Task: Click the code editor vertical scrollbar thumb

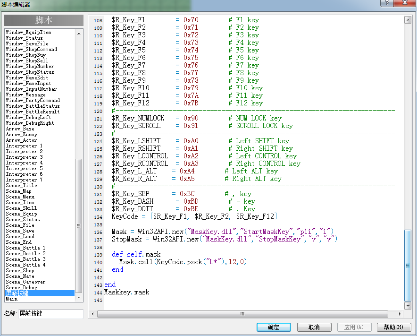Action: tap(408, 266)
